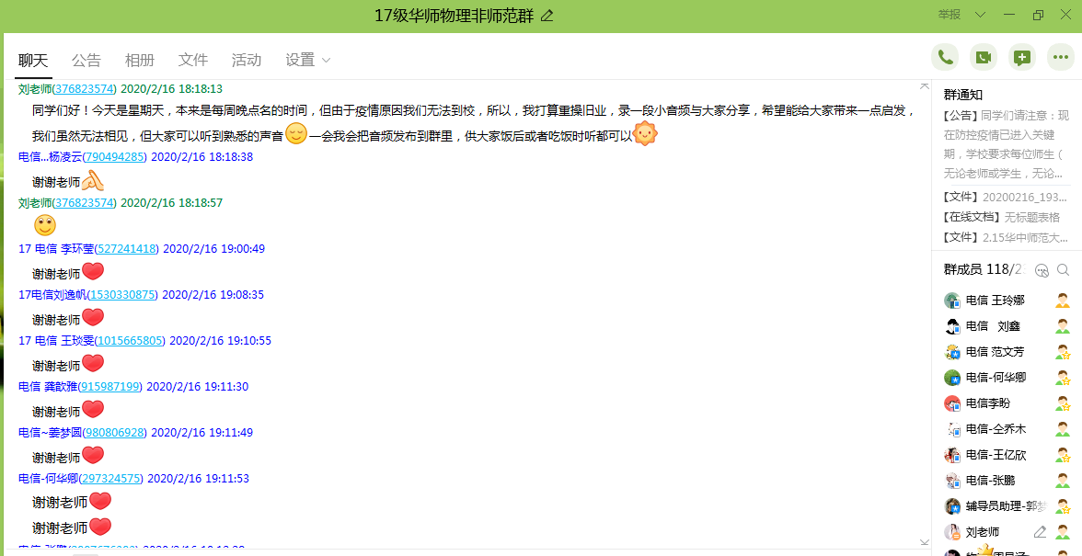Open the 相册 tab

click(x=140, y=61)
